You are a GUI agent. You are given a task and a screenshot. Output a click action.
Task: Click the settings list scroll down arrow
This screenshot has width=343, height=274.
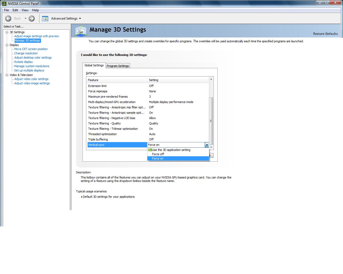pos(211,147)
